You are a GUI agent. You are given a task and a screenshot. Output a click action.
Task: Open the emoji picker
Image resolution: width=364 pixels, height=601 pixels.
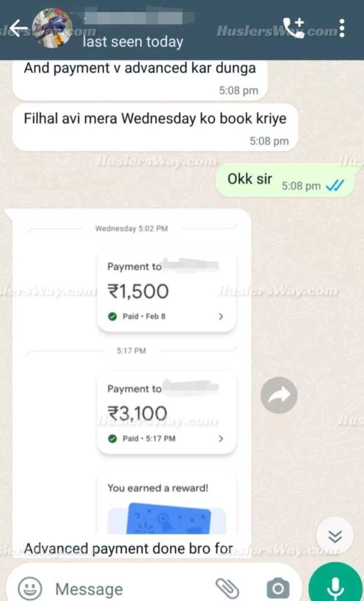pos(30,588)
